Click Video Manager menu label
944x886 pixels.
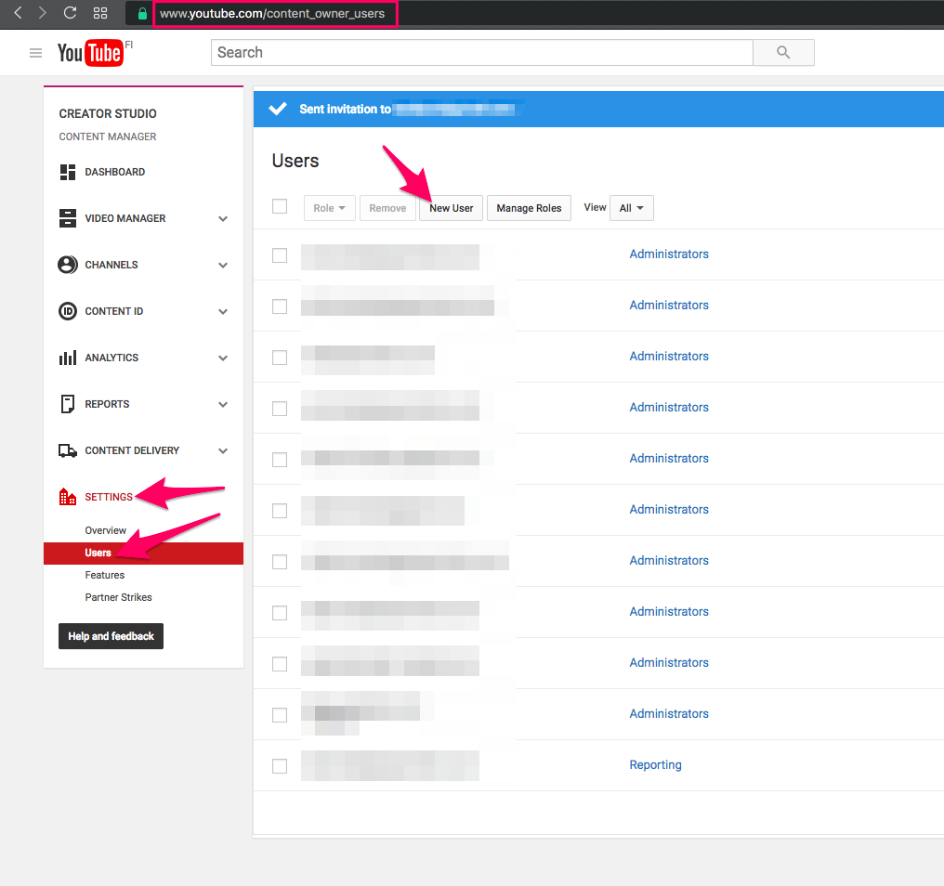125,218
